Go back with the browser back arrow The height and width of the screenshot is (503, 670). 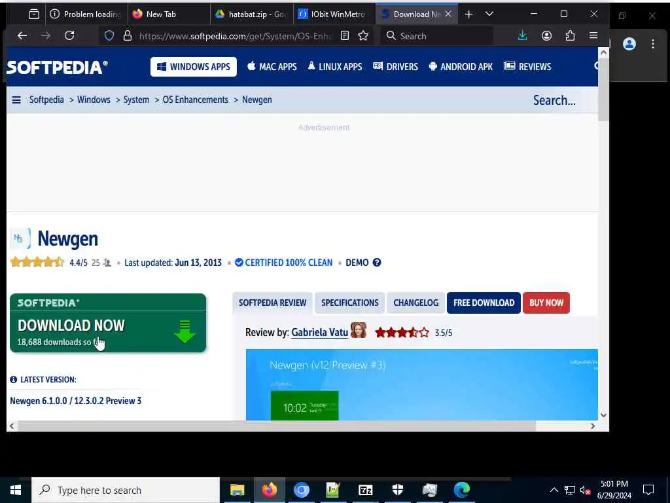(x=22, y=36)
